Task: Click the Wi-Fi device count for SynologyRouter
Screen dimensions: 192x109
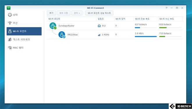Action: (116, 26)
